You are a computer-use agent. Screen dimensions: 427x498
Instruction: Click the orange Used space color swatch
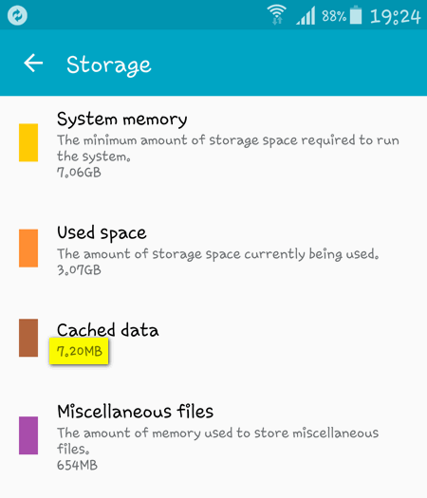pos(28,248)
